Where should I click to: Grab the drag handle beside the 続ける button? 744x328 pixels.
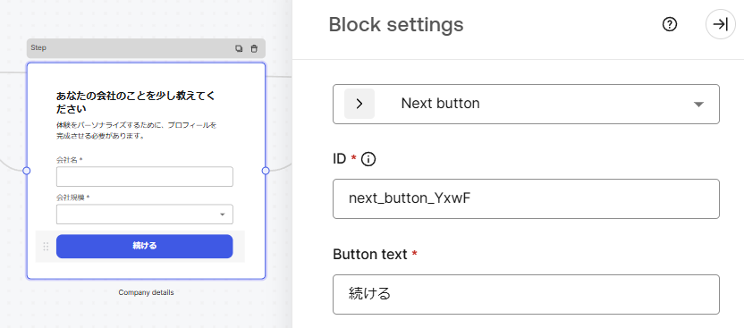pyautogui.click(x=46, y=247)
